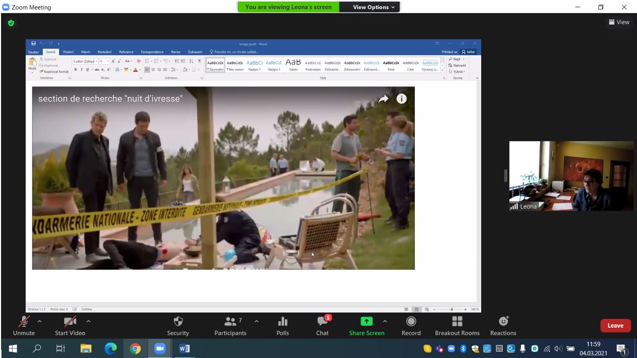Select the Normální style in Word
The width and height of the screenshot is (637, 358).
click(215, 65)
